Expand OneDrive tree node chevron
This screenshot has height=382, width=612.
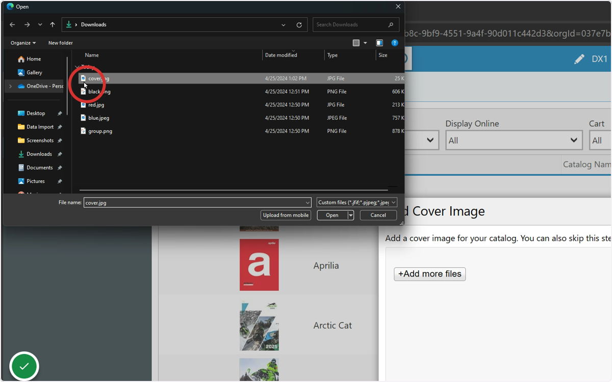coord(10,86)
